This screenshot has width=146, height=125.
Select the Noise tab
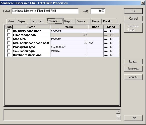click(96, 21)
